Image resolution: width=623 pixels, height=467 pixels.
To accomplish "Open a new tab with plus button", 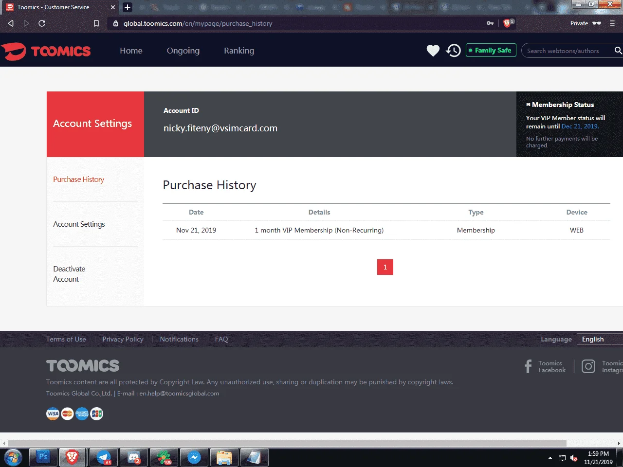I will click(128, 7).
